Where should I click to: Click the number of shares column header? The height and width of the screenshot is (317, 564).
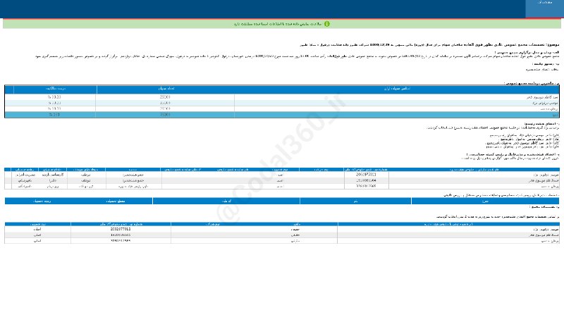[166, 89]
